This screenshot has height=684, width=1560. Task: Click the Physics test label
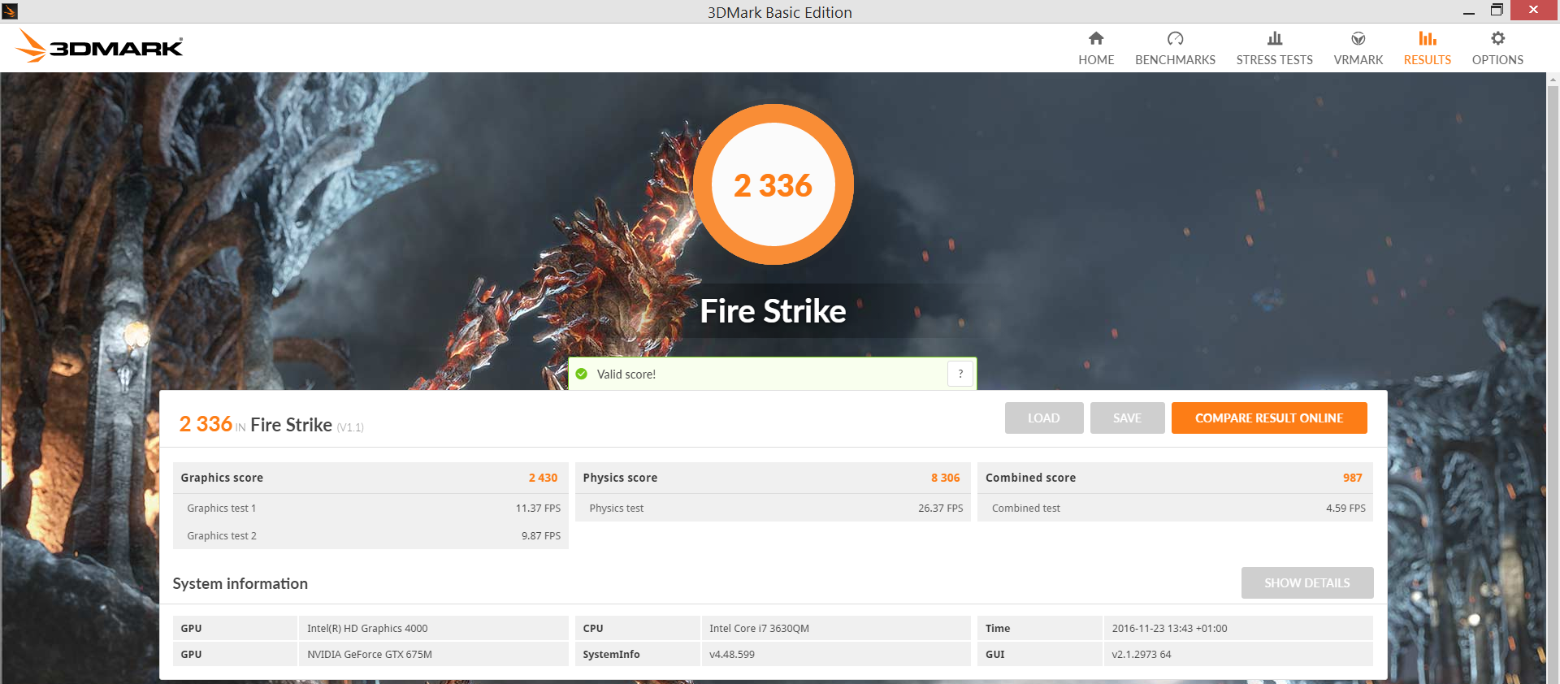(617, 509)
